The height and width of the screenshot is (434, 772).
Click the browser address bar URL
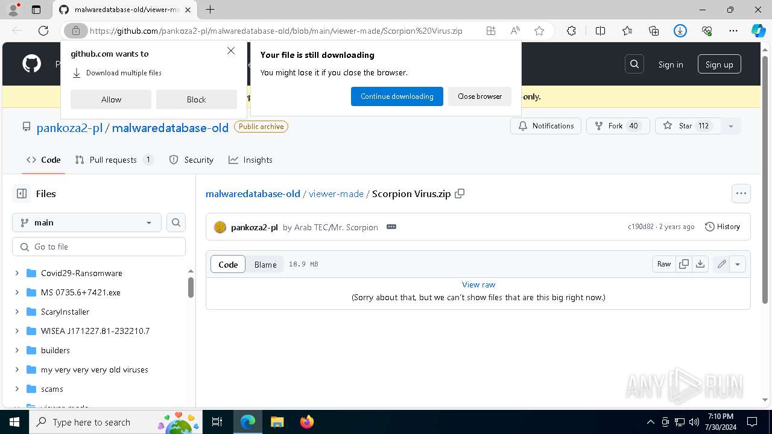[x=276, y=31]
